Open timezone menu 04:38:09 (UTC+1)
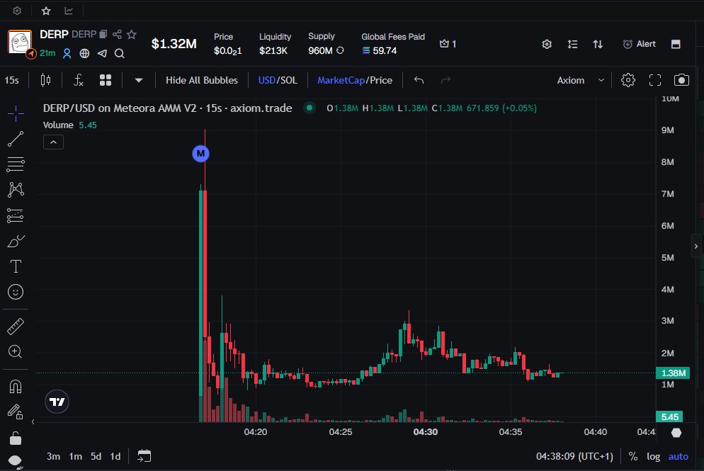704x471 pixels. tap(574, 456)
